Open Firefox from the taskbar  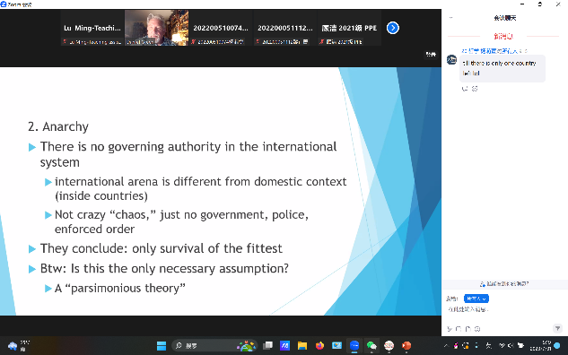(x=319, y=346)
